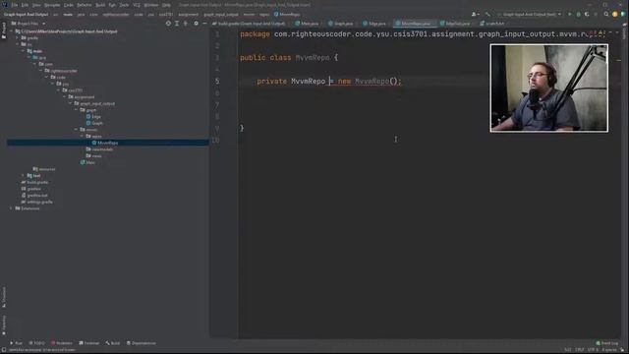Switch to the Graph.java editor tab
Viewport: 629px width, 354px height.
click(342, 24)
